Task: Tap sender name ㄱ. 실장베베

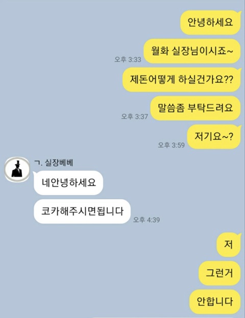Action: (x=54, y=163)
